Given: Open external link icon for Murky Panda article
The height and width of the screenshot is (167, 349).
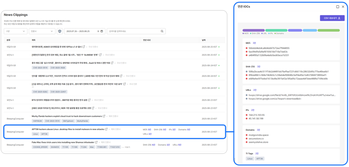Looking at the screenshot, I should tap(104, 116).
